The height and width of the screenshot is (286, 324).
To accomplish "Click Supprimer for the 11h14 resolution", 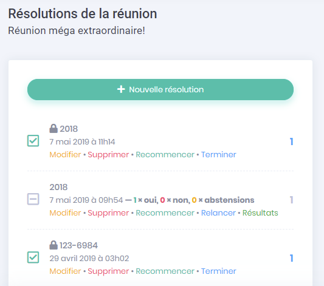I will tap(108, 155).
